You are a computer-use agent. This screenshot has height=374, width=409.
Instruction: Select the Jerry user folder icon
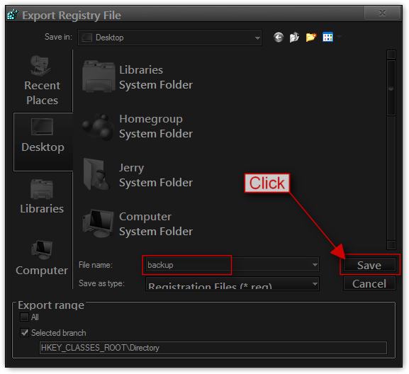click(96, 174)
